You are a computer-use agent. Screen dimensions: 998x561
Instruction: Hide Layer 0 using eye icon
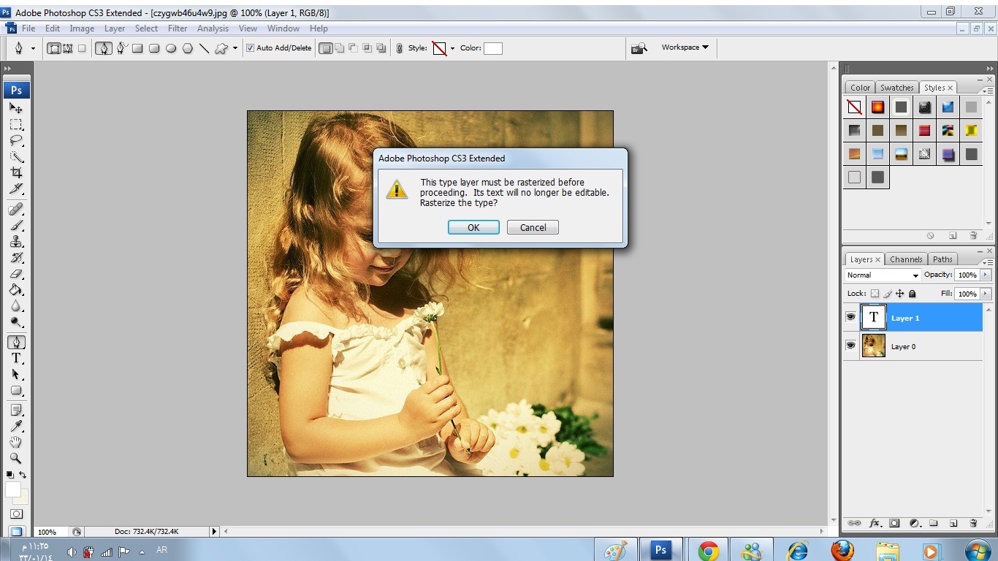point(850,346)
